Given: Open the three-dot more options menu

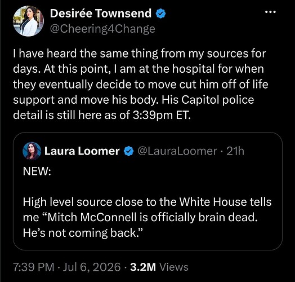Looking at the screenshot, I should click(270, 12).
